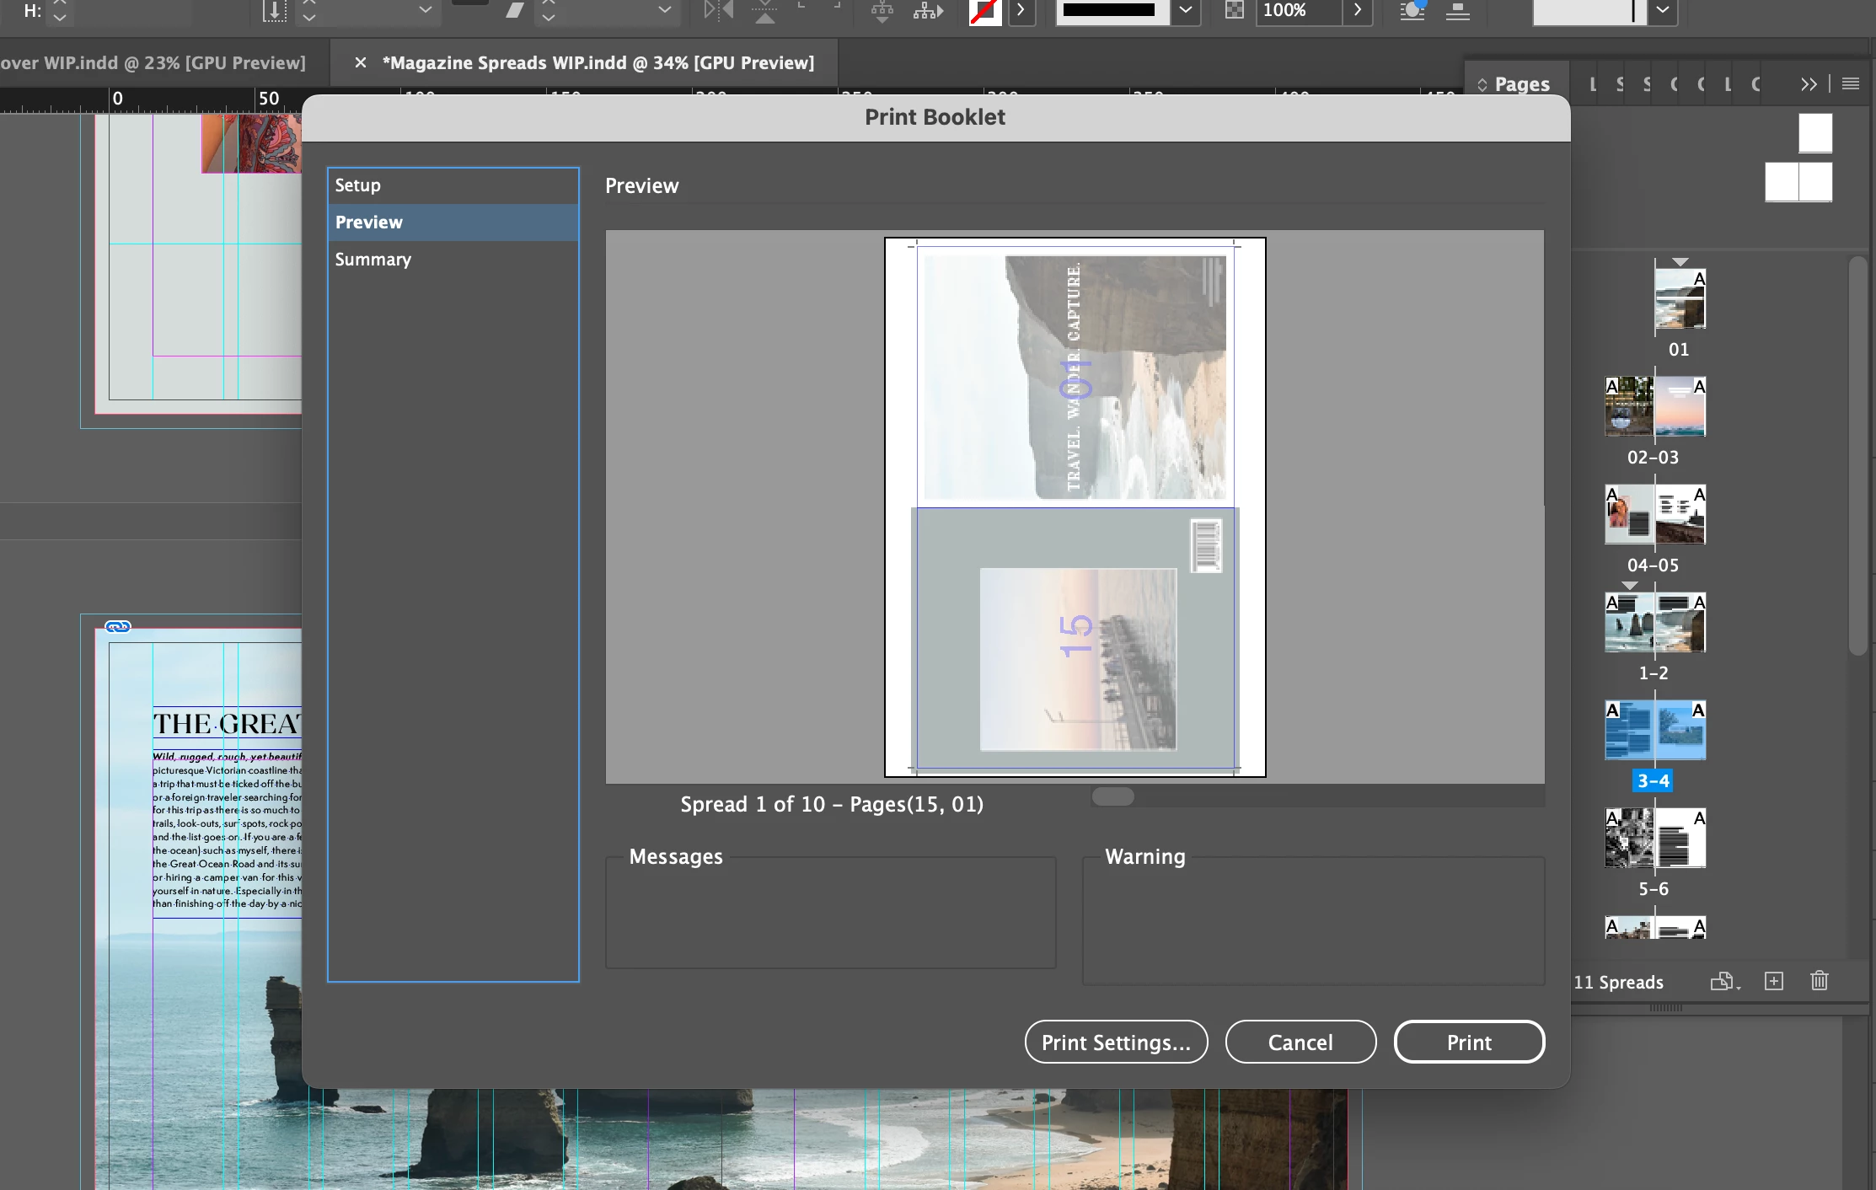Click the opacity checkerboard icon

click(x=1234, y=10)
